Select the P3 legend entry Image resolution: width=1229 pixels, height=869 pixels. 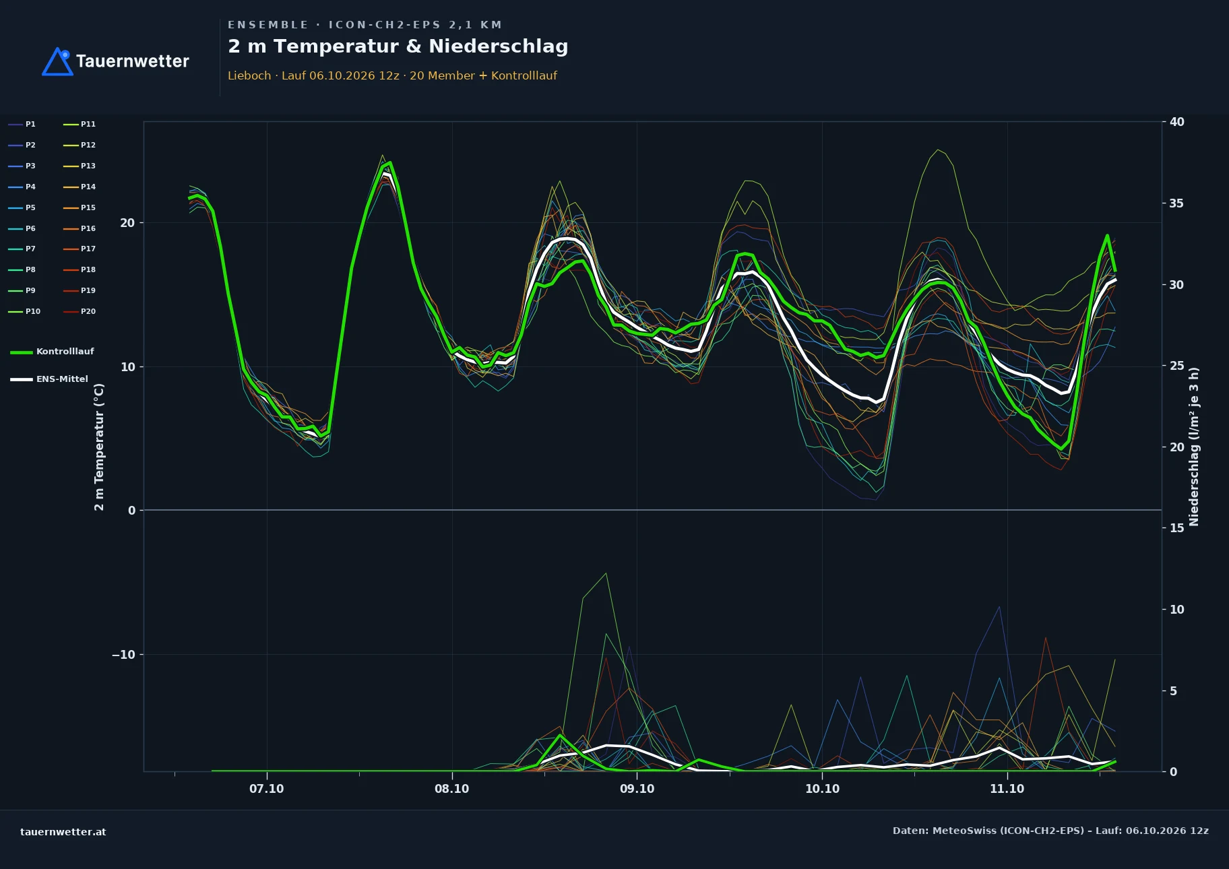(22, 166)
